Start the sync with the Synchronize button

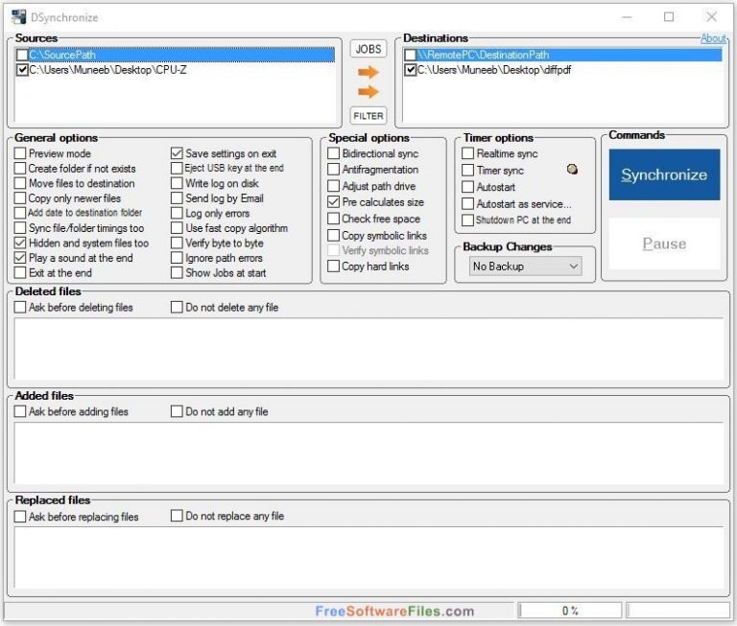tap(664, 174)
